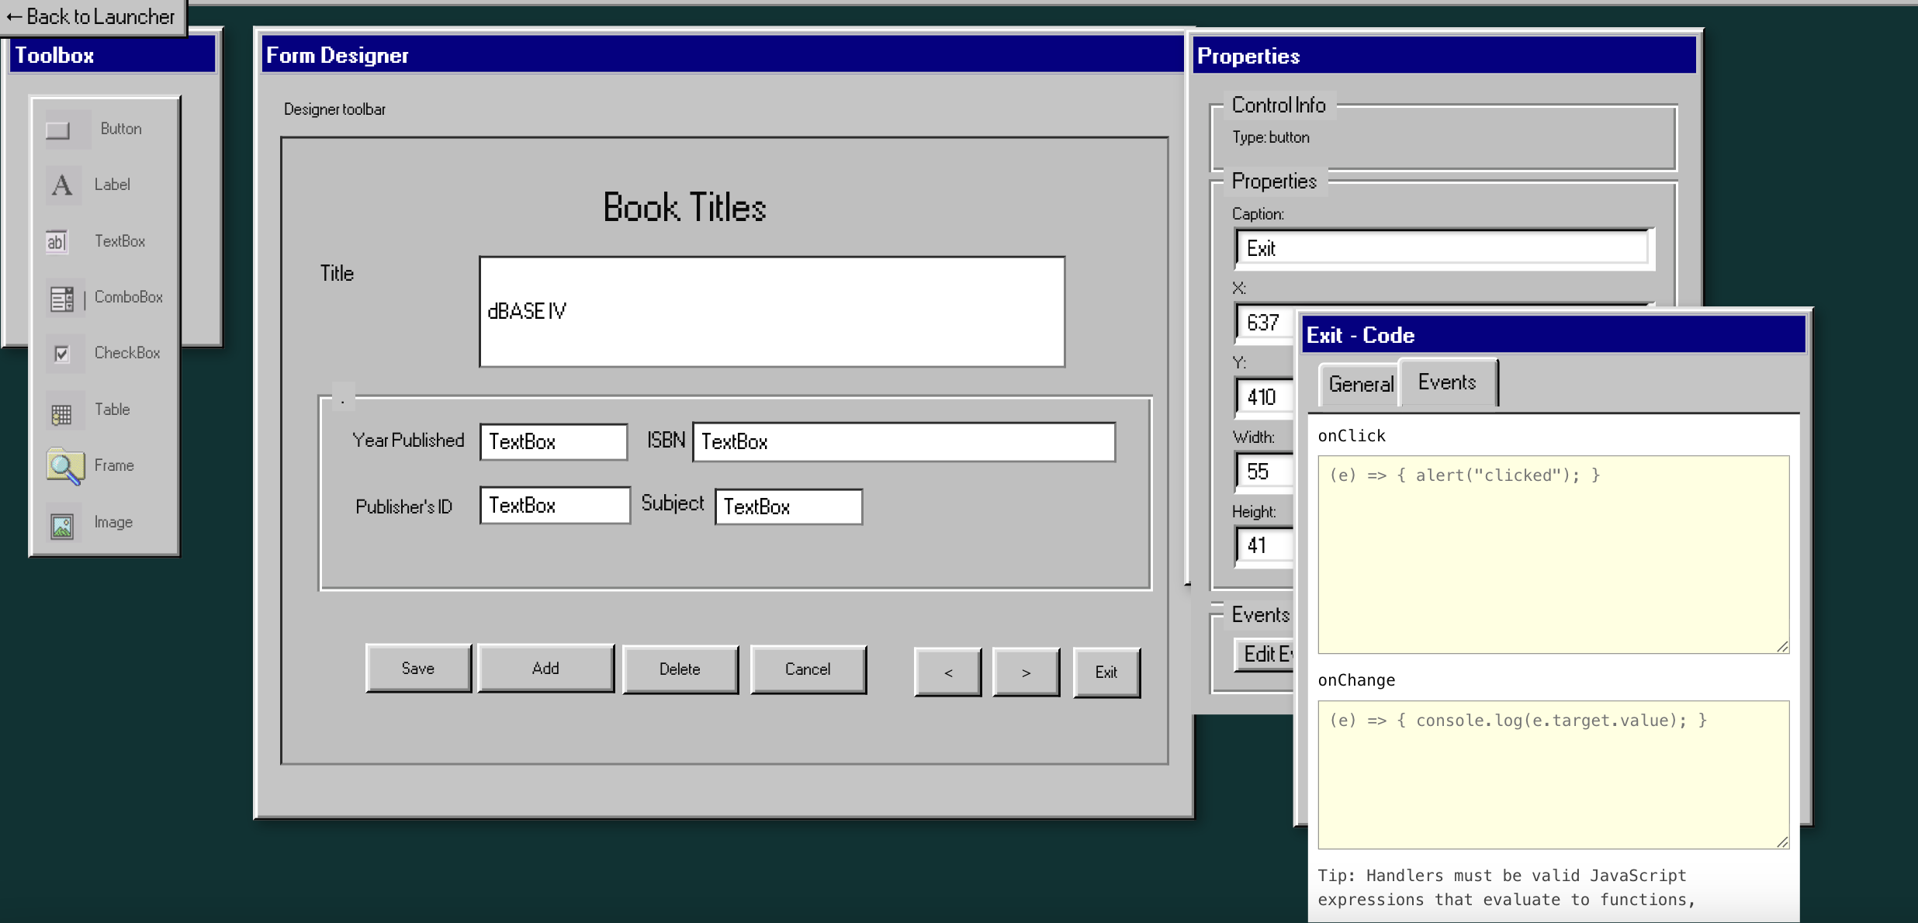Click the next record '>' button

[1026, 672]
